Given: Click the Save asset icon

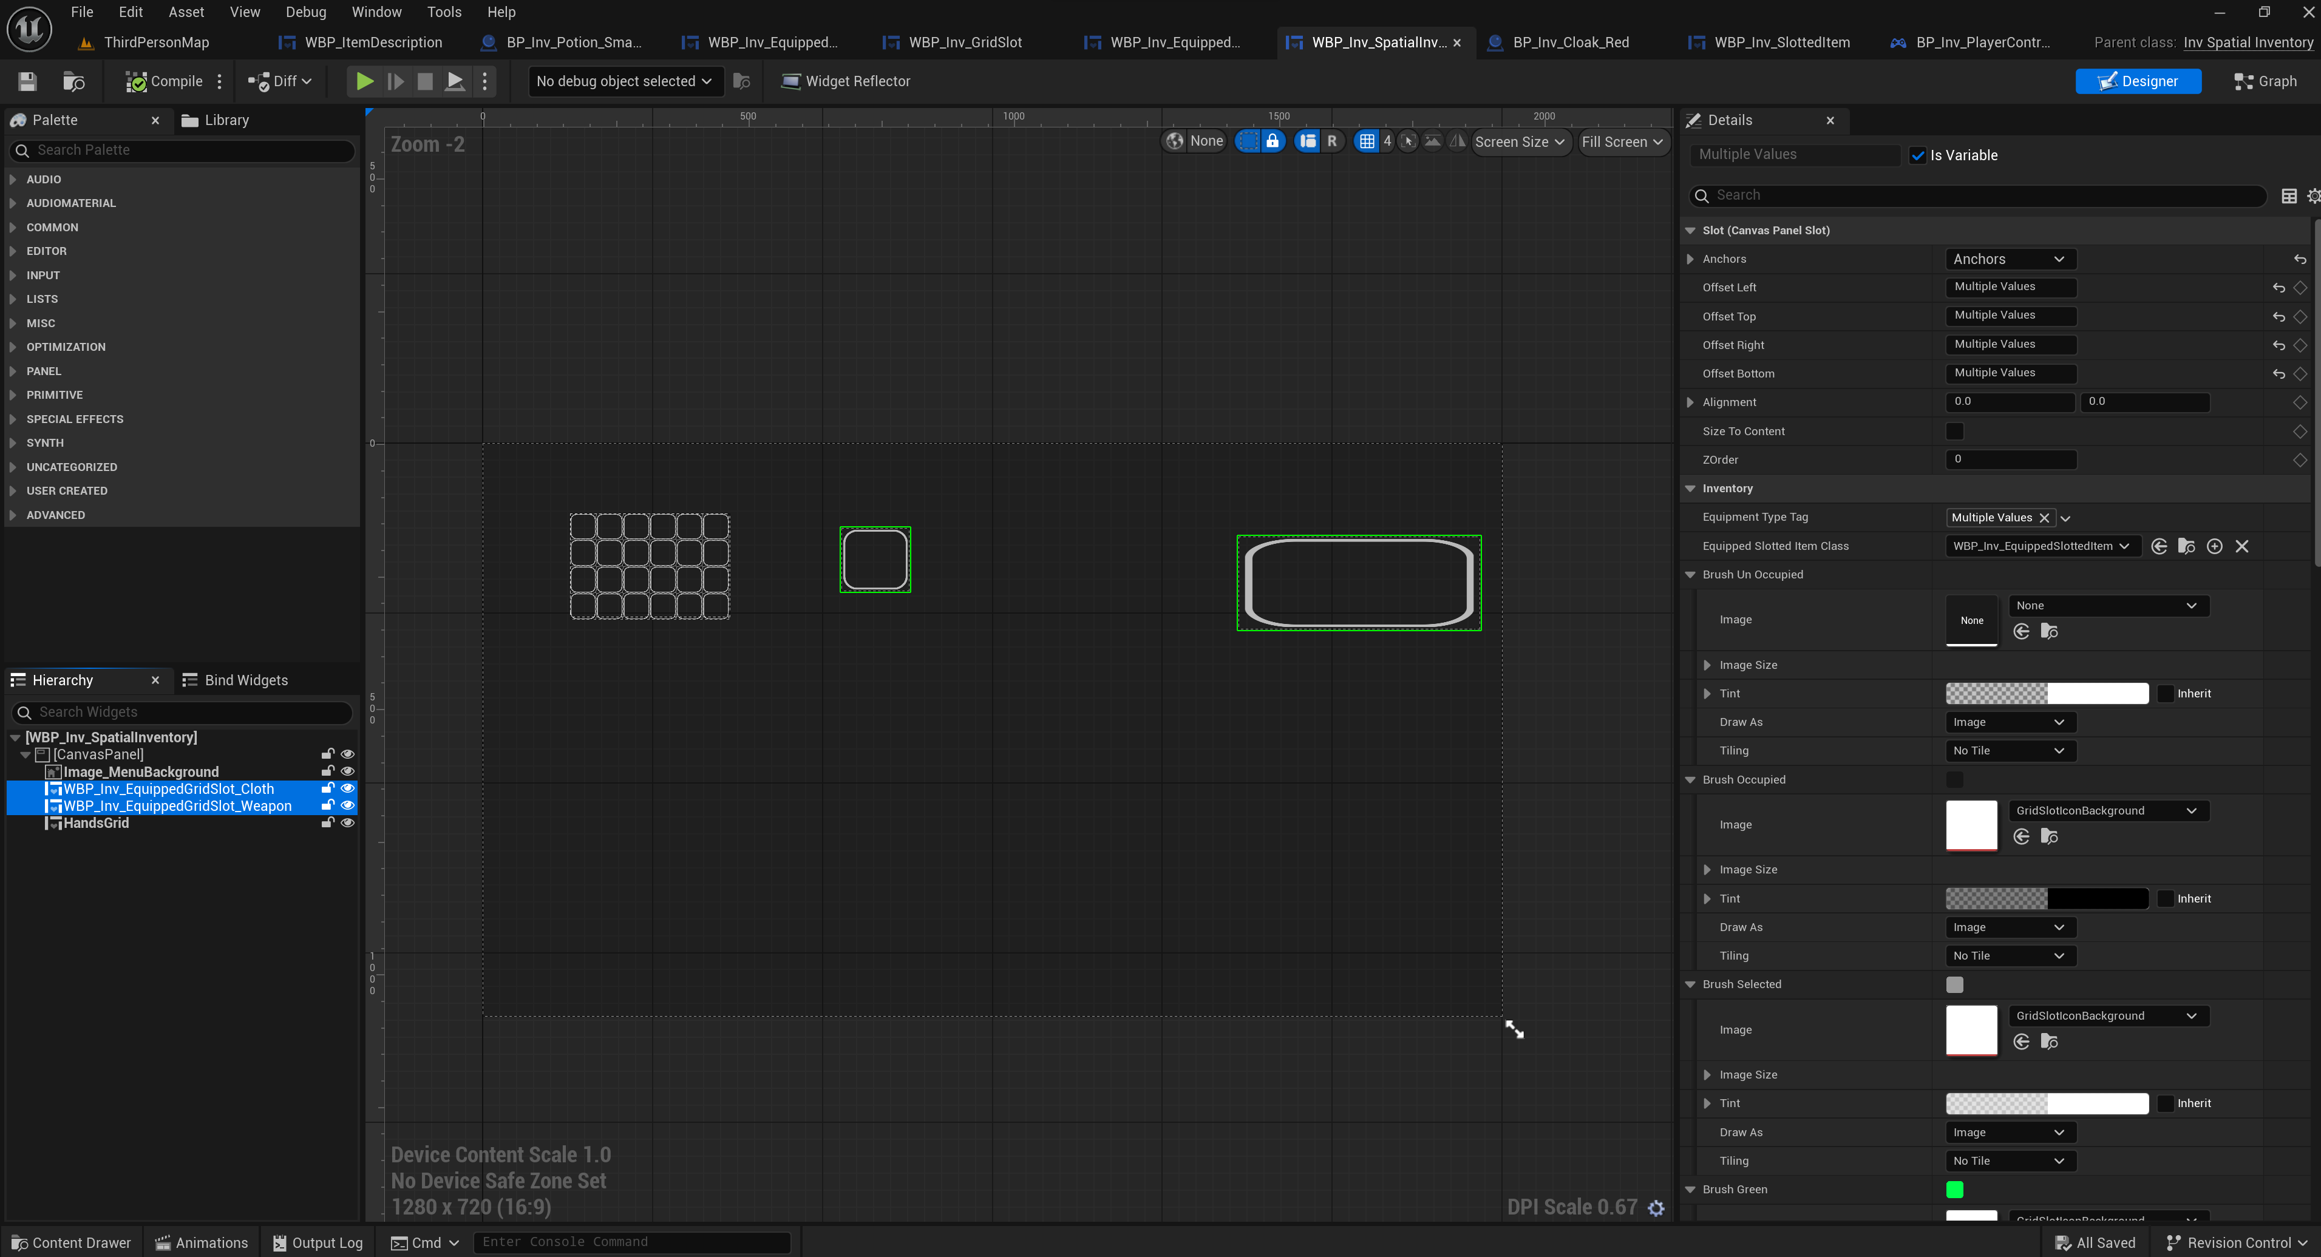Looking at the screenshot, I should (x=27, y=81).
